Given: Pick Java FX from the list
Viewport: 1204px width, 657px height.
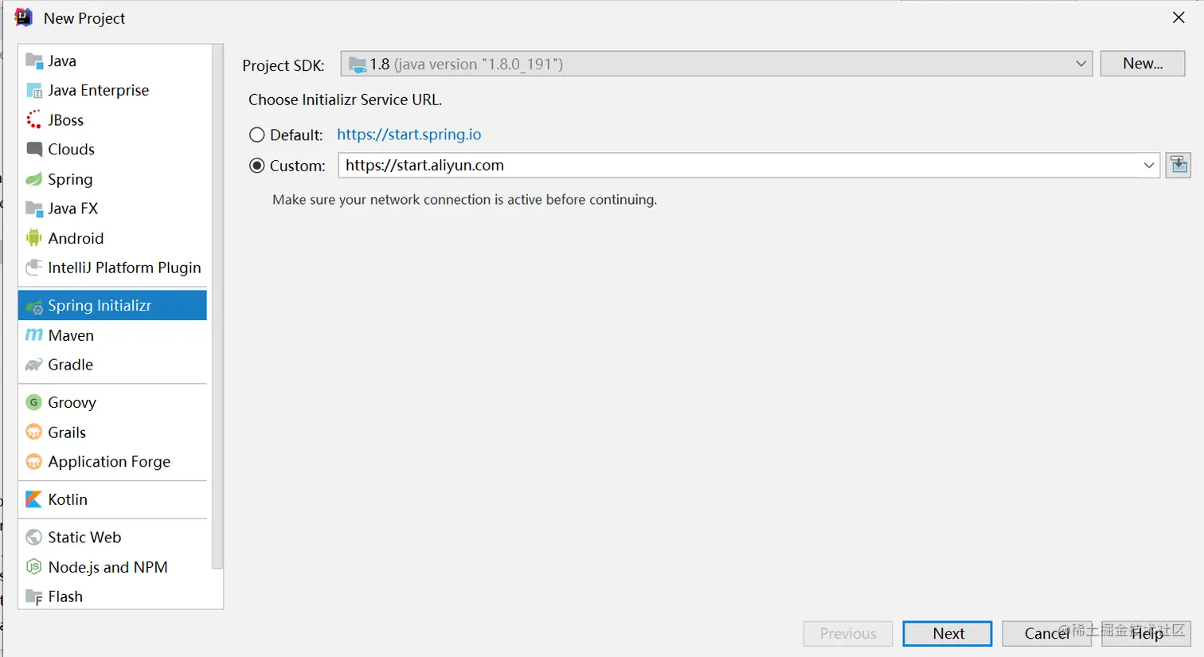Looking at the screenshot, I should pyautogui.click(x=112, y=209).
